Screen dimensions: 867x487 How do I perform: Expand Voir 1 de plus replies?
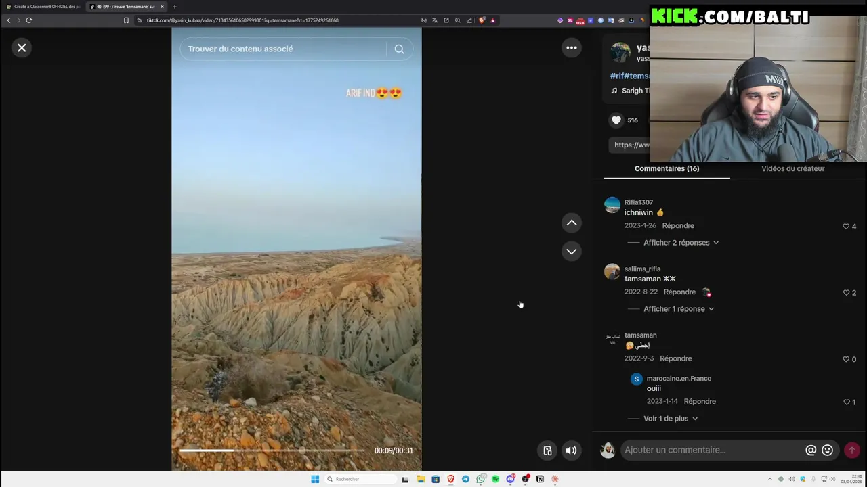[x=671, y=419]
